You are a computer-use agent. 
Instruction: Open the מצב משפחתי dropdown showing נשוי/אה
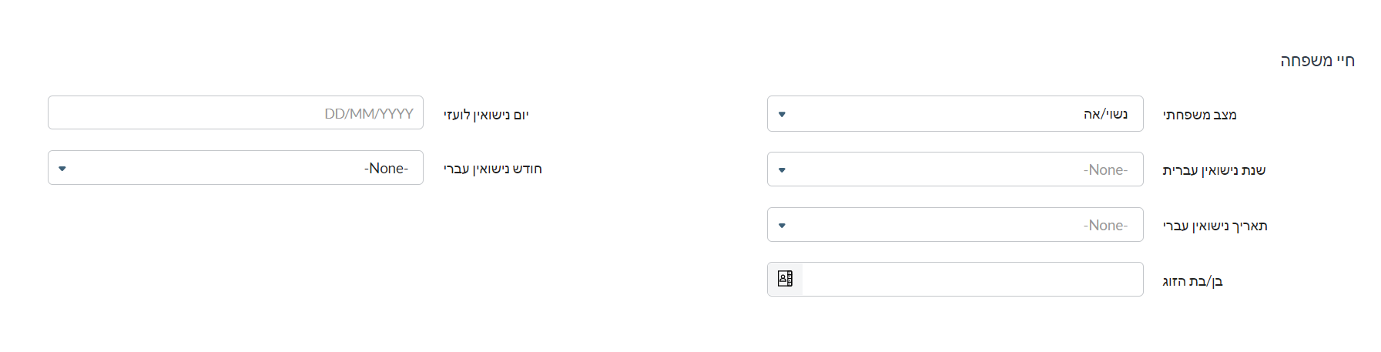[955, 114]
